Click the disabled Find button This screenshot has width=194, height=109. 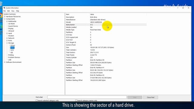coord(135,97)
